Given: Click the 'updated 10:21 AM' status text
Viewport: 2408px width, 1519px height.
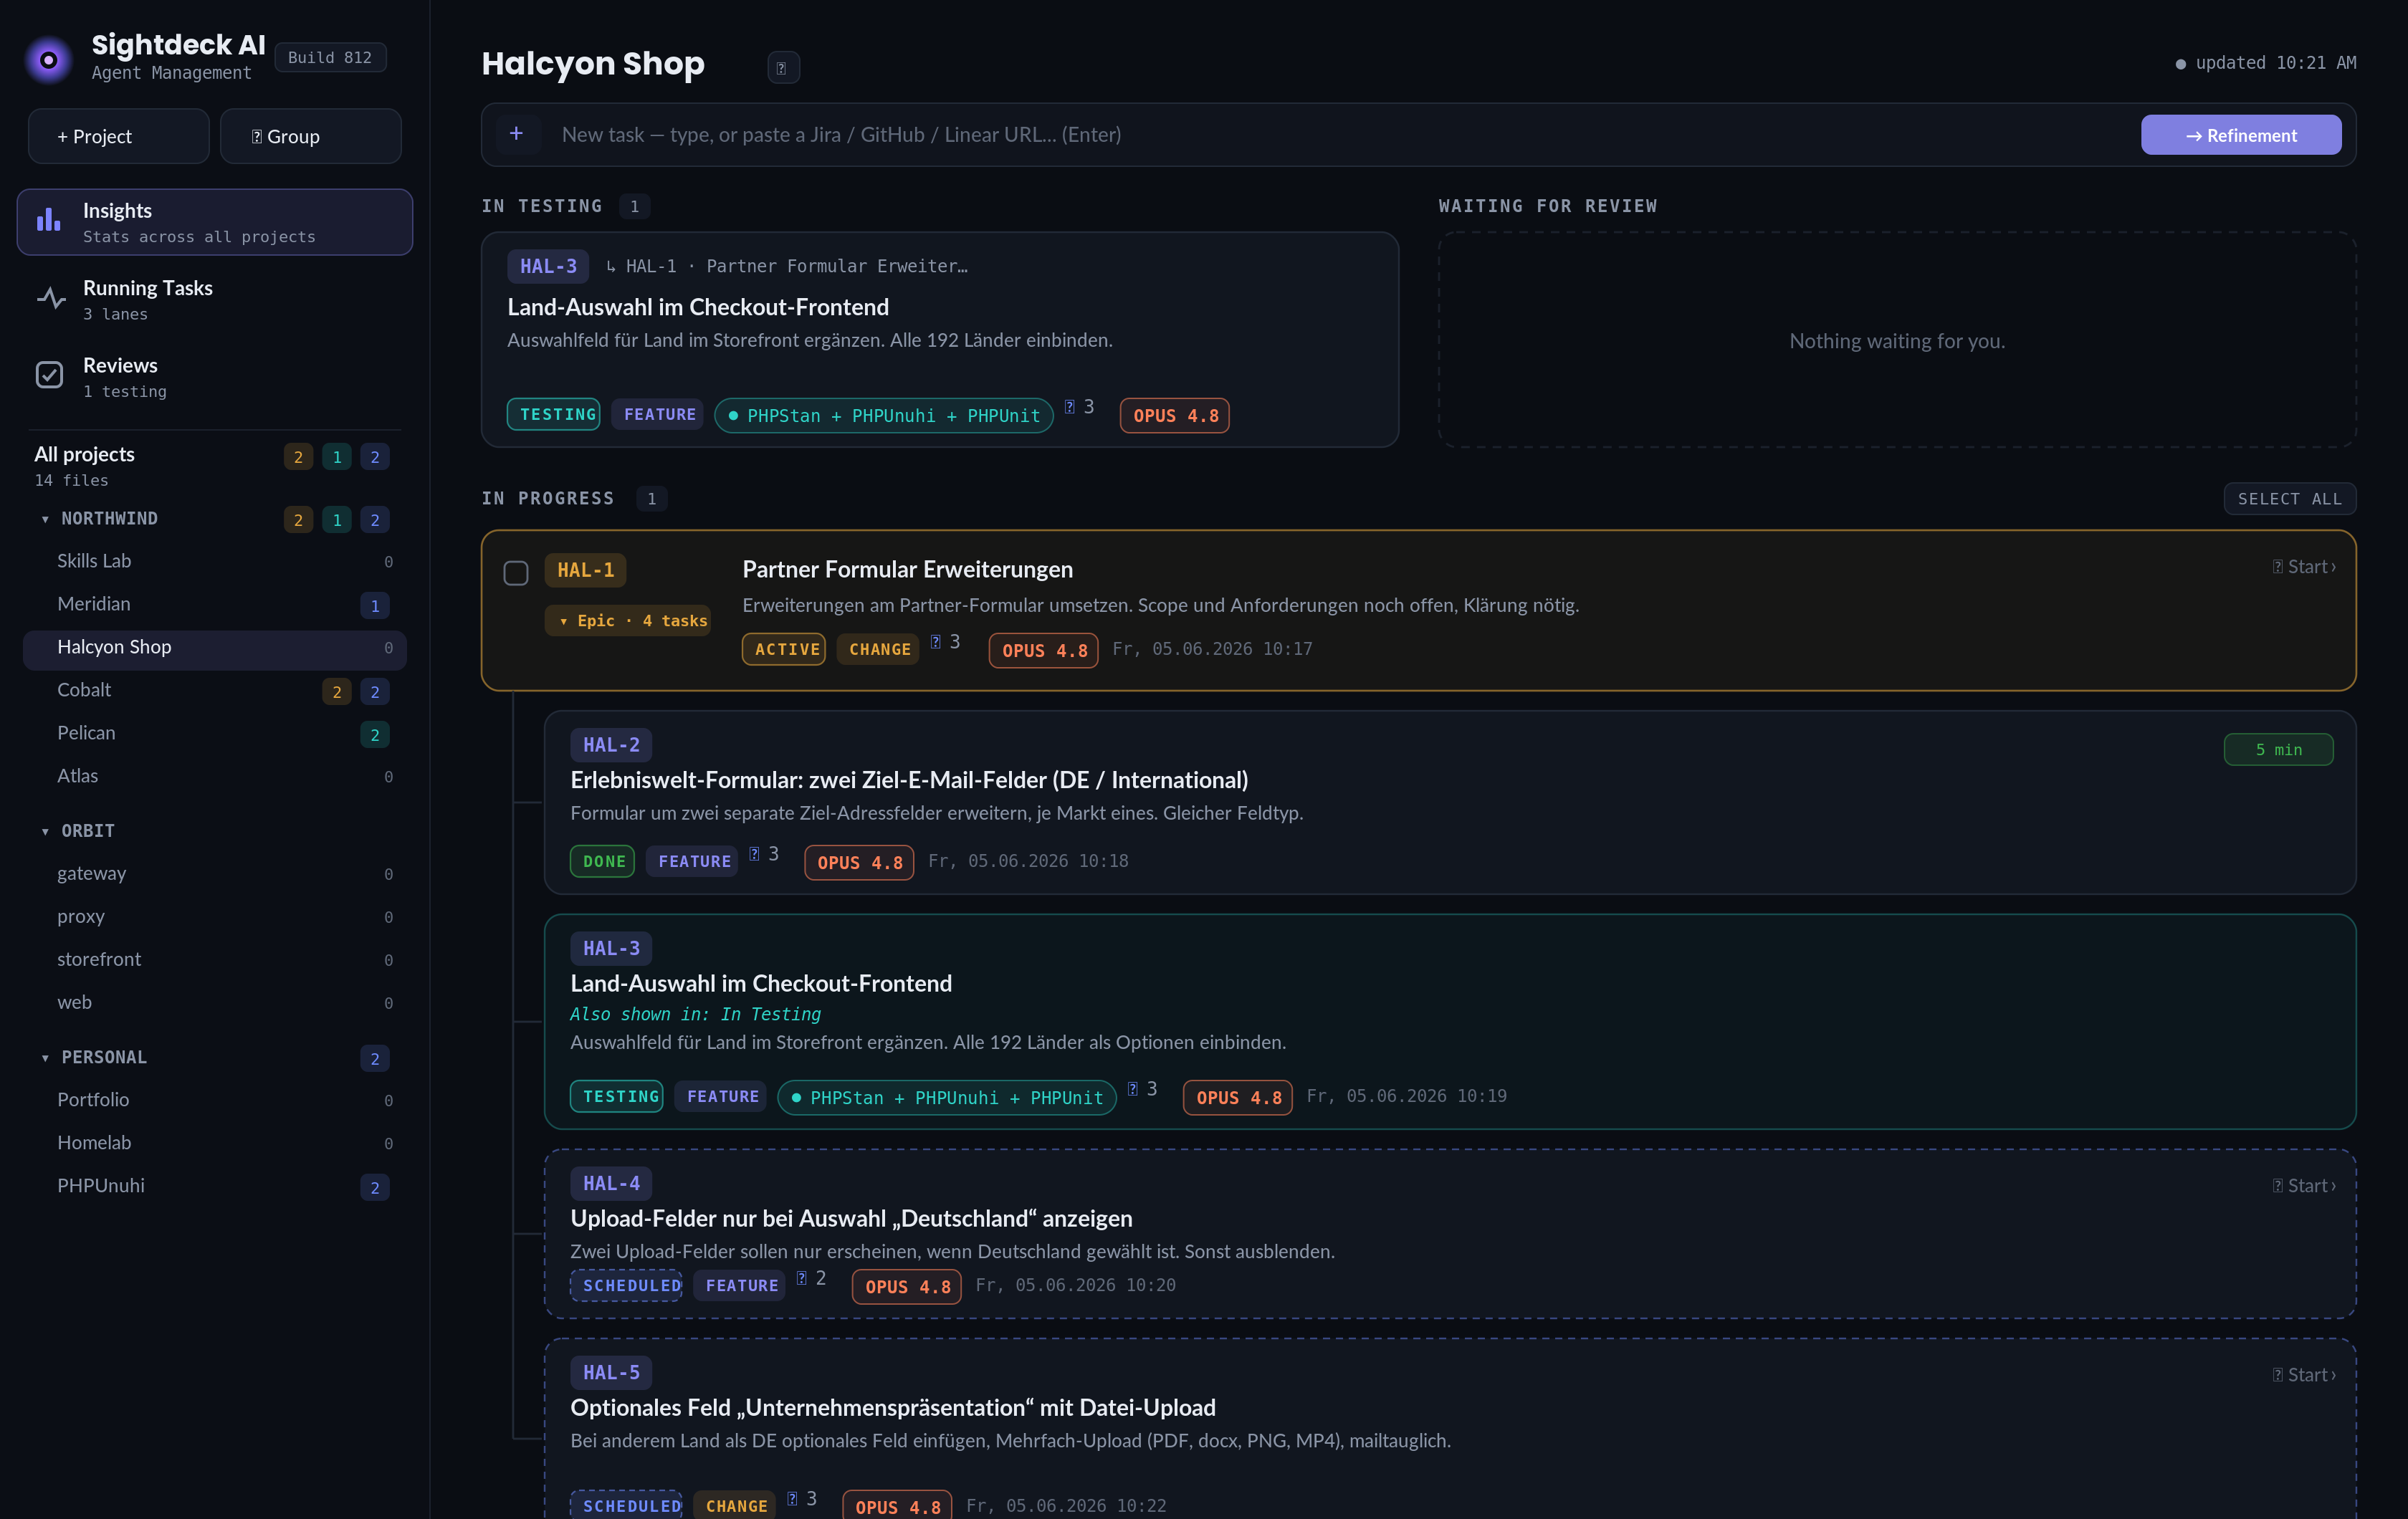Looking at the screenshot, I should [x=2275, y=63].
